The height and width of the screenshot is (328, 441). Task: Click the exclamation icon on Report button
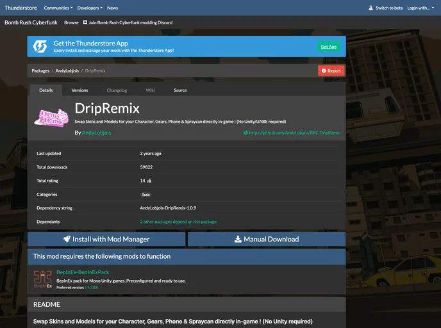click(x=324, y=71)
